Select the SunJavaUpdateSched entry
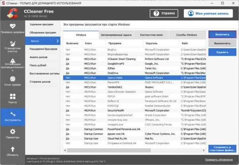239x165 pixels. tap(135, 115)
